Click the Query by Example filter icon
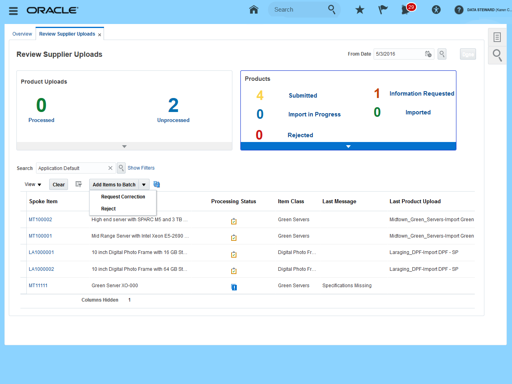Viewport: 512px width, 384px height. tap(78, 184)
